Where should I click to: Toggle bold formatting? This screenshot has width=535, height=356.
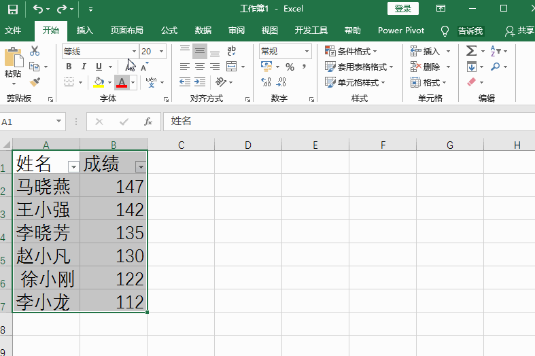pyautogui.click(x=69, y=67)
